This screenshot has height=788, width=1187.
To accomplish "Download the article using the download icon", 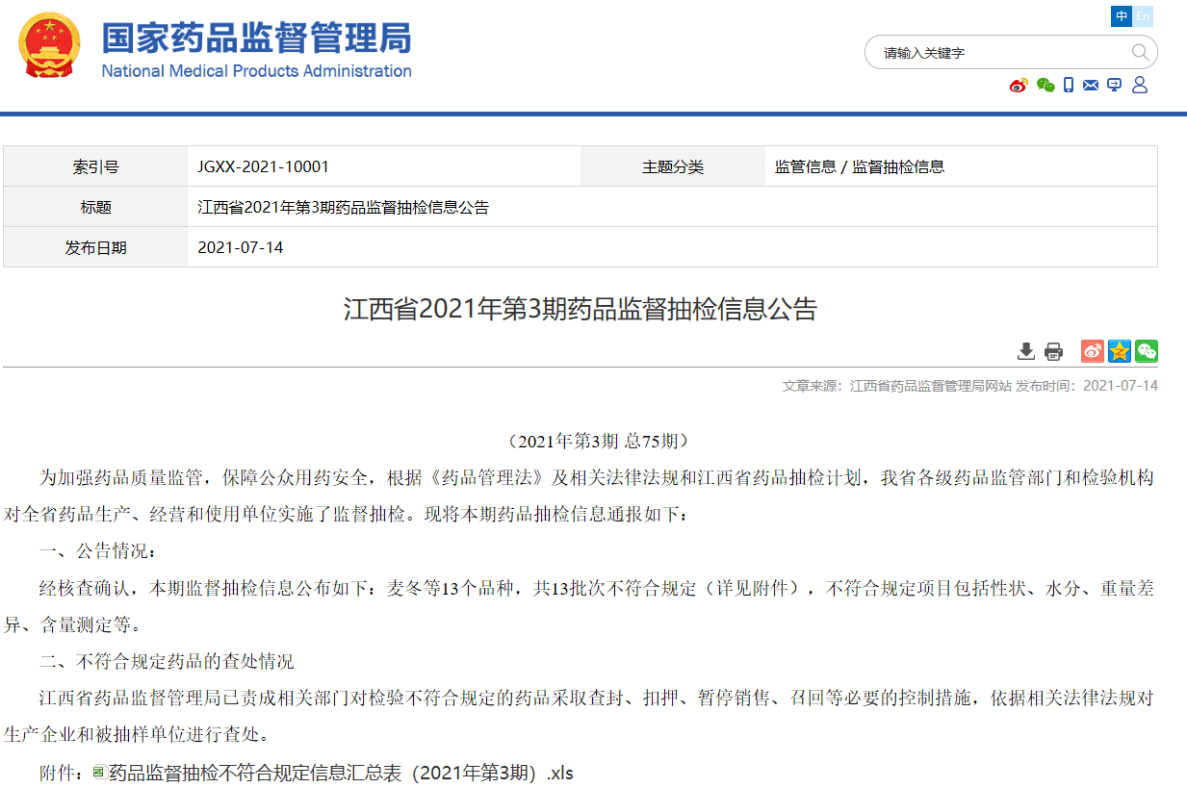I will (1026, 351).
